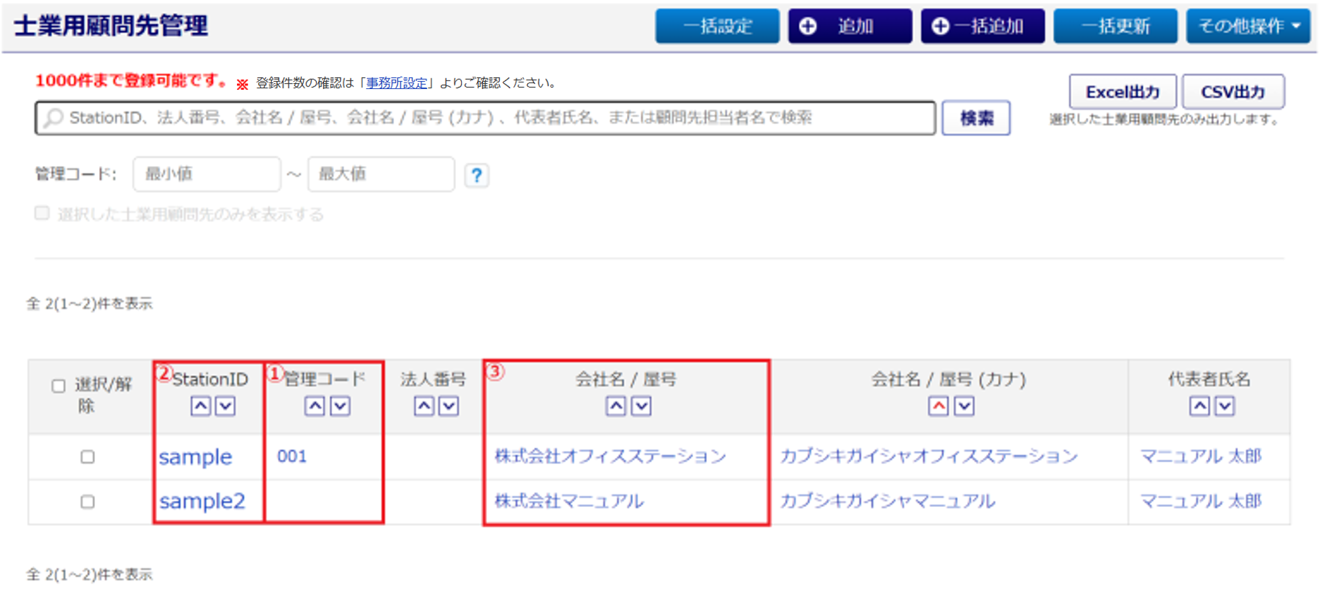The height and width of the screenshot is (594, 1320).
Task: Click the 一括追加 button
Action: point(983,26)
